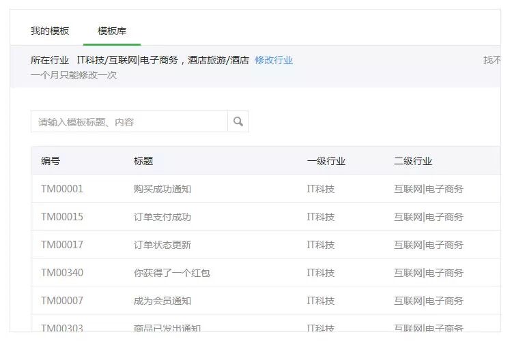Image resolution: width=512 pixels, height=341 pixels.
Task: Click the 一个月只能修改一次 note
Action: [74, 76]
